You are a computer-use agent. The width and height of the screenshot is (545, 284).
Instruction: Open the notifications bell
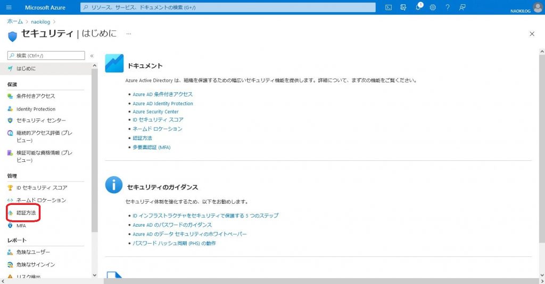(418, 7)
